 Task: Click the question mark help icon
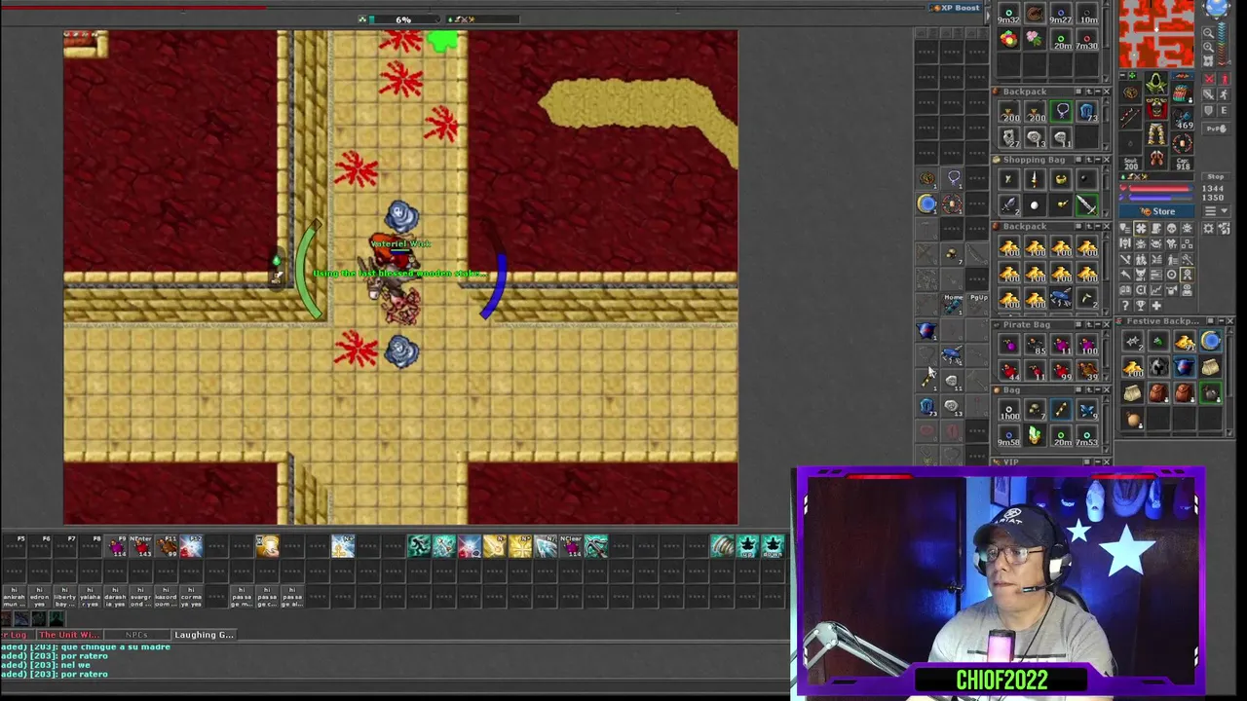tap(1124, 306)
